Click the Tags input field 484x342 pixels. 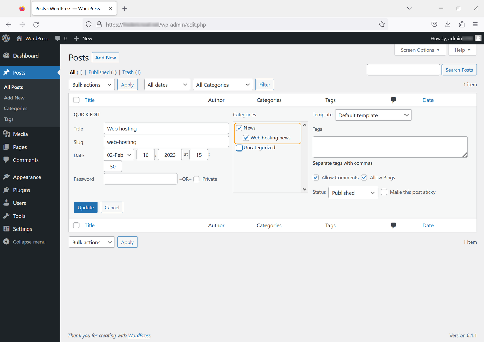pos(390,147)
